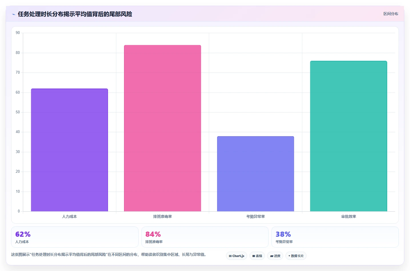This screenshot has width=410, height=271.
Task: Click the 审批效率 x-axis label
Action: click(349, 216)
